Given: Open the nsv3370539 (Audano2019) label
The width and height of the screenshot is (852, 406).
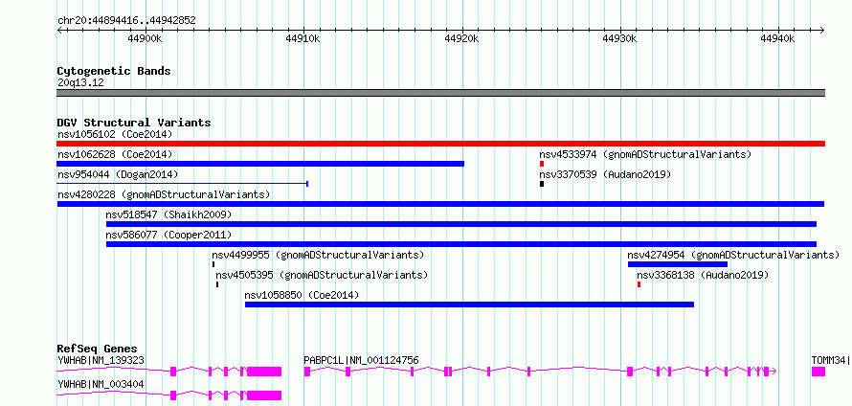Looking at the screenshot, I should pos(605,174).
